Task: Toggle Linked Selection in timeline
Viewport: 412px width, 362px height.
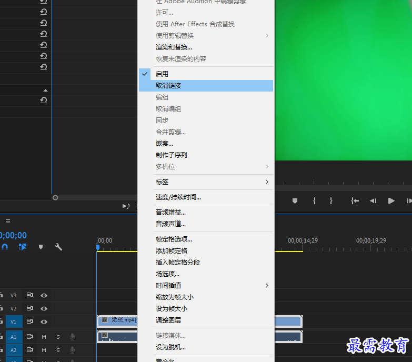Action: coord(22,247)
